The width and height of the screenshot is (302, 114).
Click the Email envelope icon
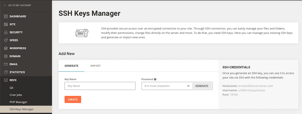point(6,64)
